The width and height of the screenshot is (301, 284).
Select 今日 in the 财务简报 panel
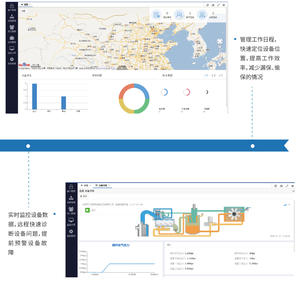point(206,76)
